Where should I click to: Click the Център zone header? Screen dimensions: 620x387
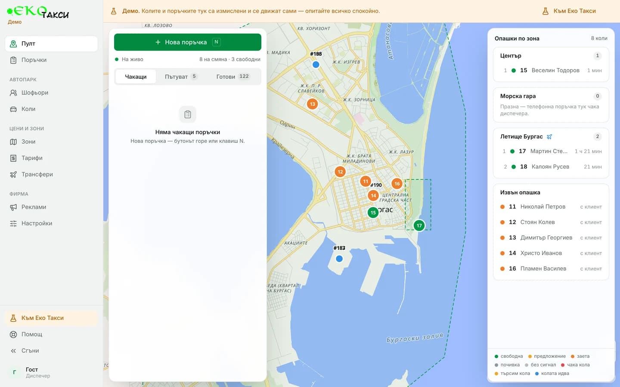tap(551, 56)
